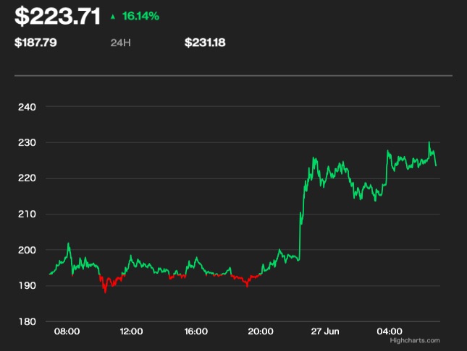Click the 27 Jun date label
Image resolution: width=467 pixels, height=351 pixels.
325,331
